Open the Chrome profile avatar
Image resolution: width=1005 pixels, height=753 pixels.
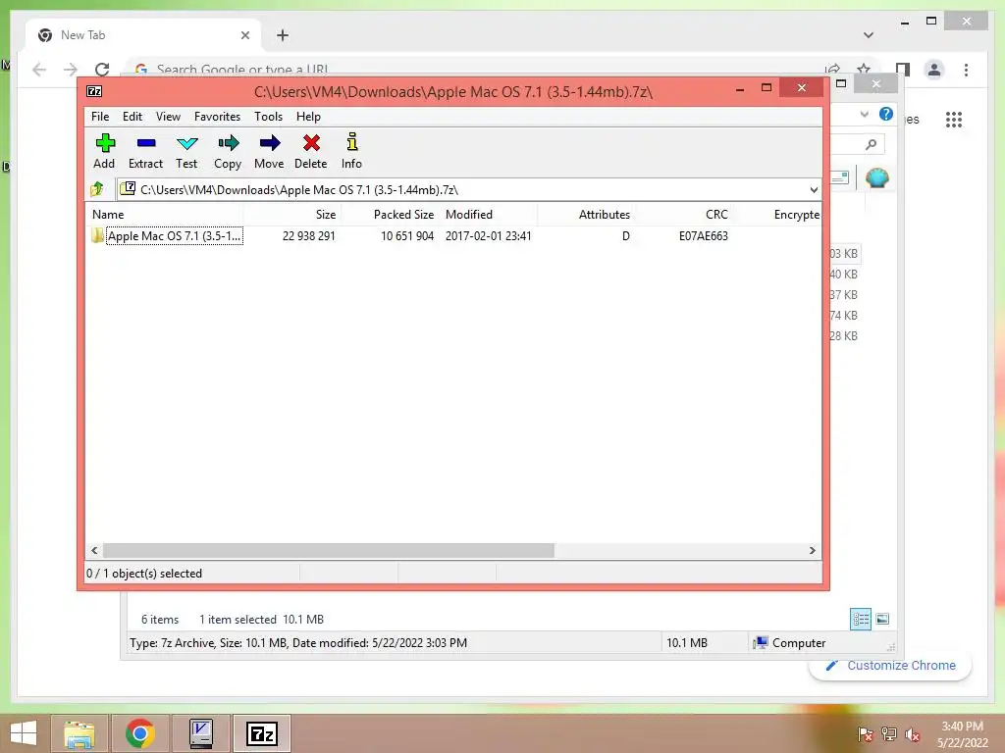pyautogui.click(x=934, y=70)
